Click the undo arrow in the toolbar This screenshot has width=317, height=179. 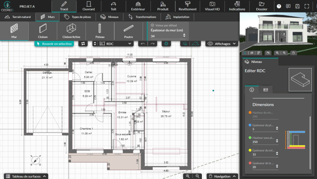pos(143,44)
